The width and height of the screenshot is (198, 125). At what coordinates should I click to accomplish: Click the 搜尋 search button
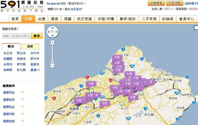coord(37,36)
